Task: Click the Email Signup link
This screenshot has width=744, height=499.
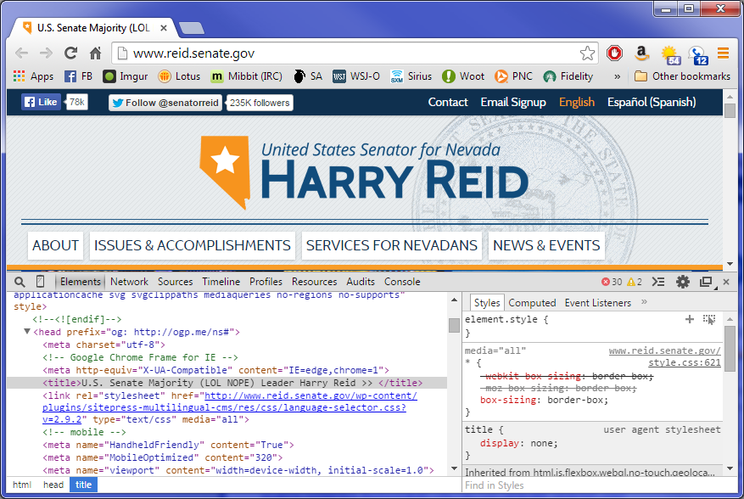Action: point(512,102)
